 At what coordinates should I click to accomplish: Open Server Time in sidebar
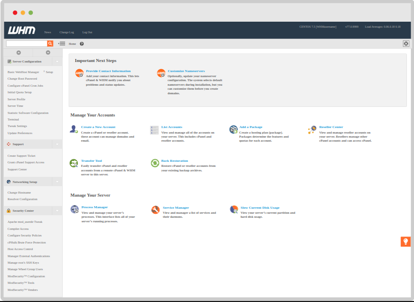(15, 106)
